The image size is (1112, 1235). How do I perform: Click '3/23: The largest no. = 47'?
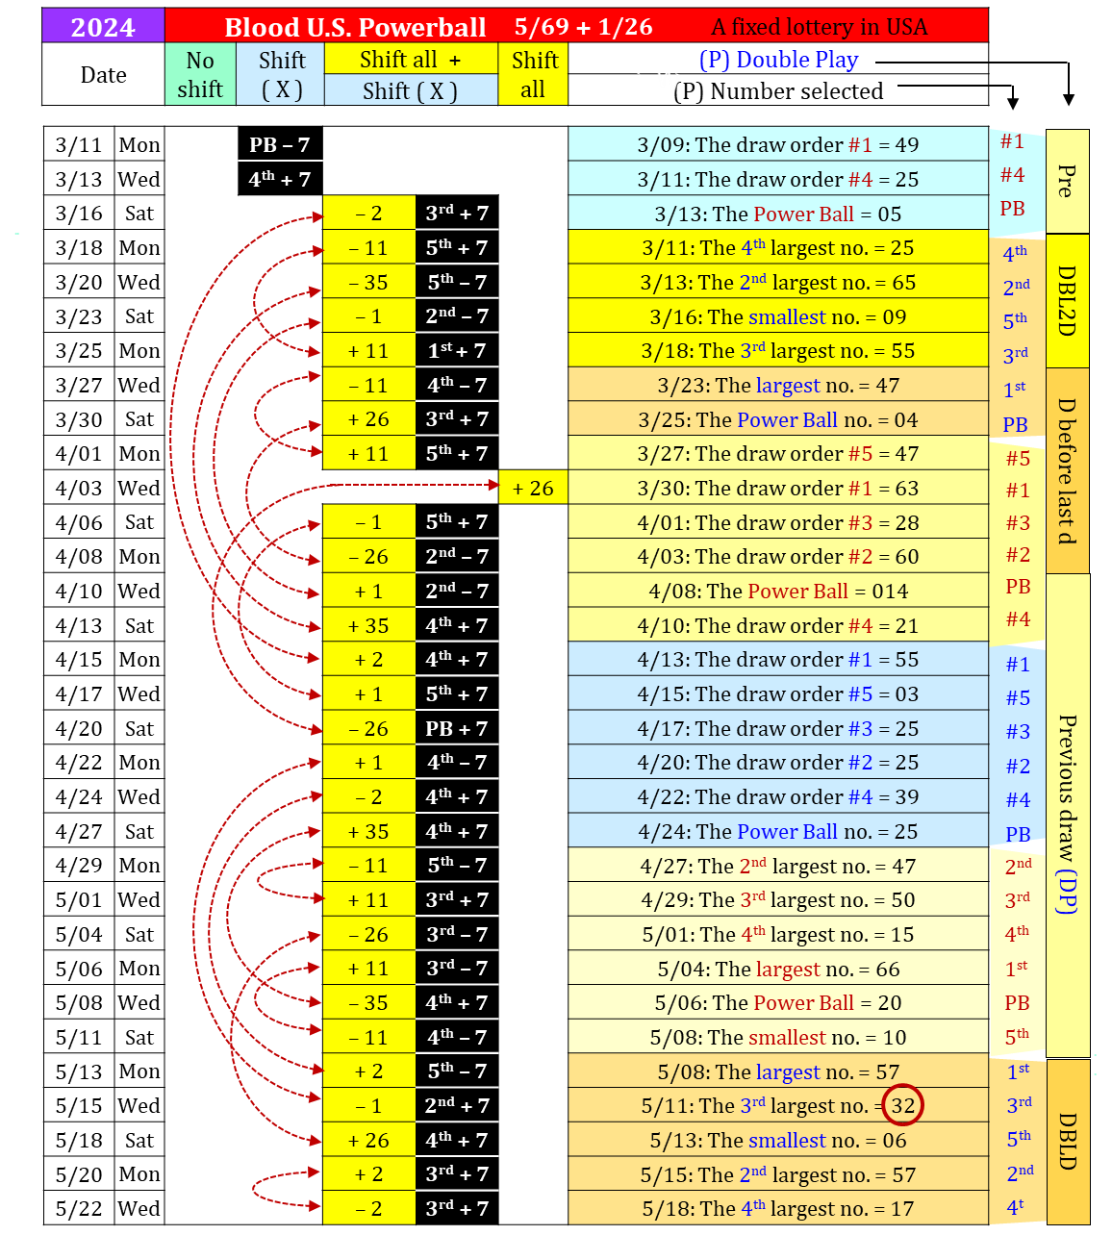(778, 385)
